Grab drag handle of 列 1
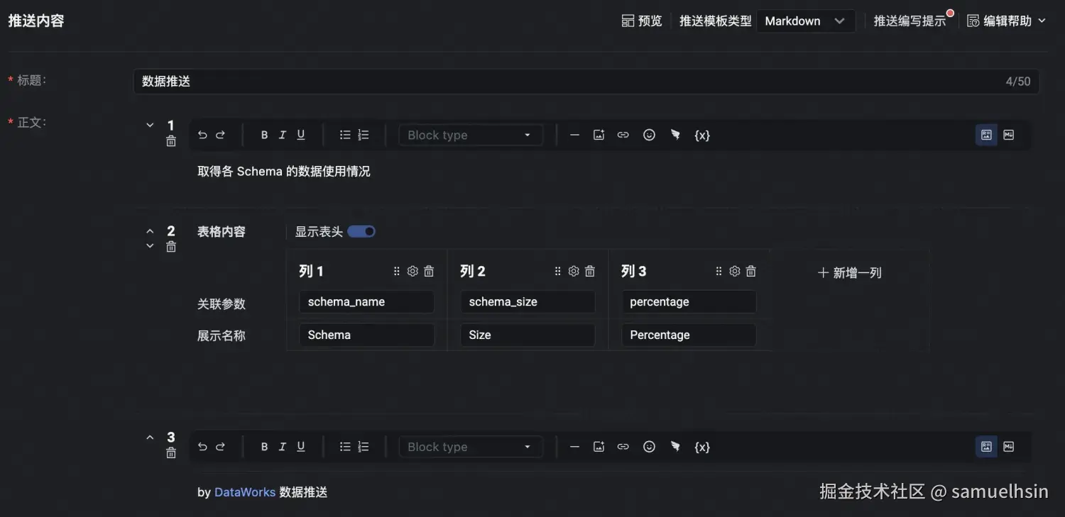This screenshot has width=1065, height=517. pos(397,271)
